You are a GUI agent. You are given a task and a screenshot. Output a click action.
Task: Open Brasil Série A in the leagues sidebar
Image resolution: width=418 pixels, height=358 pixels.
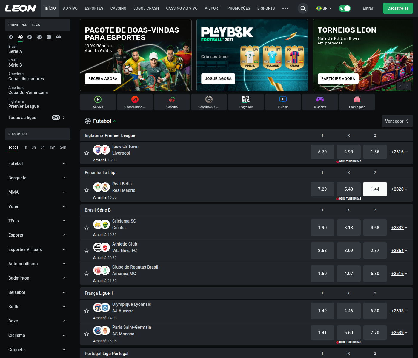click(x=15, y=49)
